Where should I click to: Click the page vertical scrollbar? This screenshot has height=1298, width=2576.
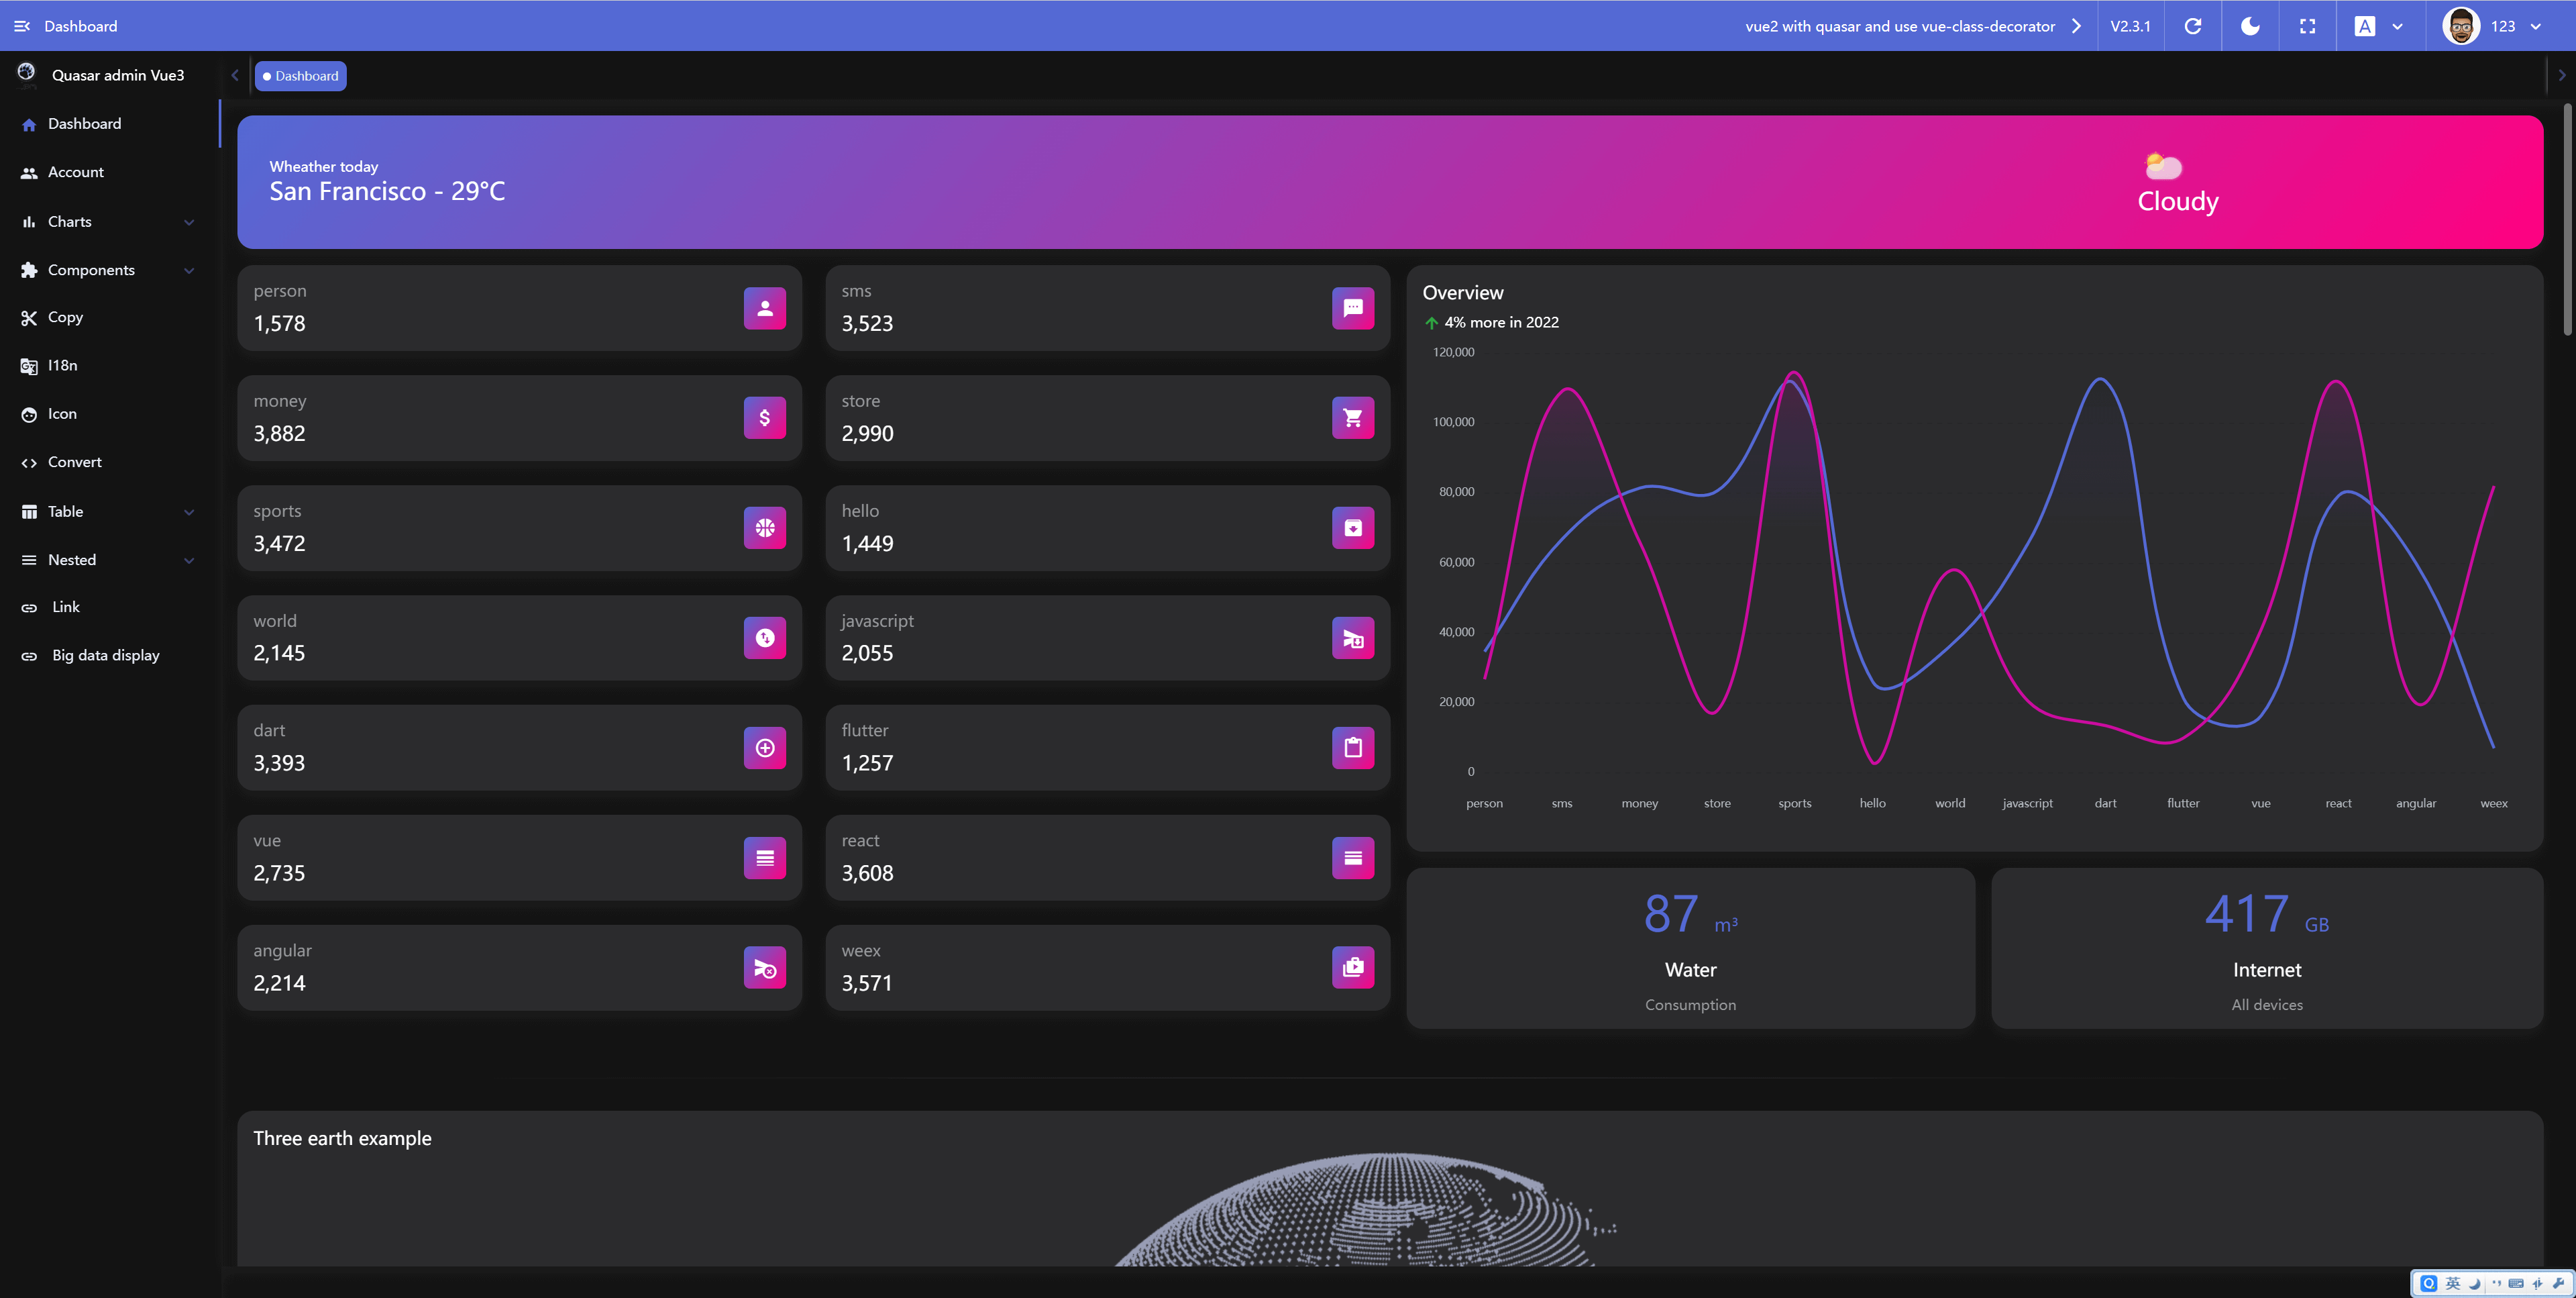[2566, 220]
